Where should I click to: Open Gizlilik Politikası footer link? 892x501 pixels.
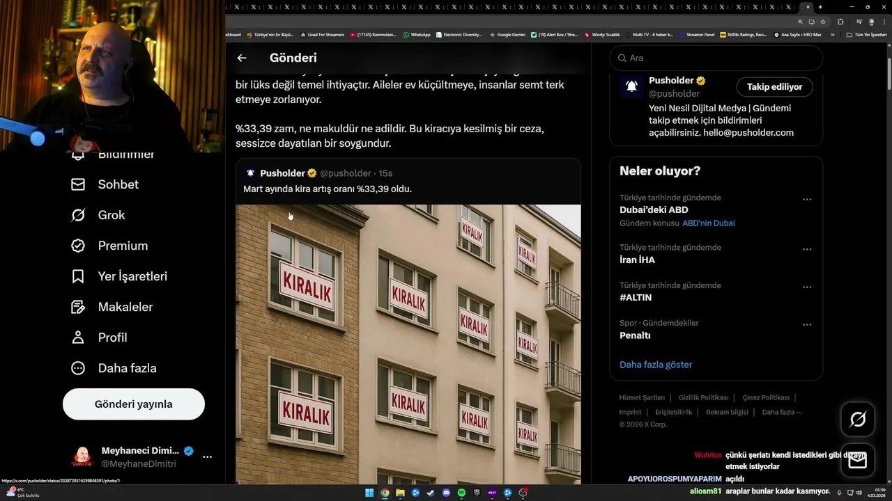click(703, 397)
